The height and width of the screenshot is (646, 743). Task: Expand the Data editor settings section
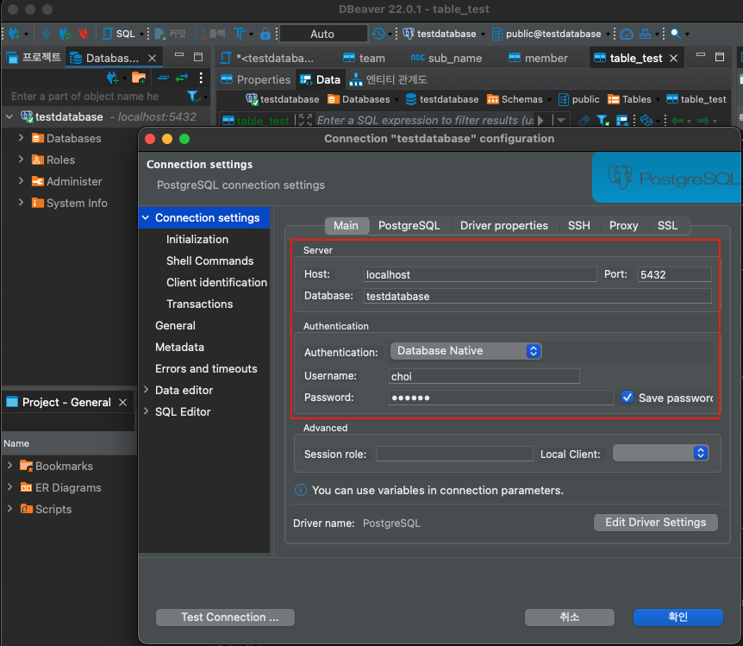[146, 389]
